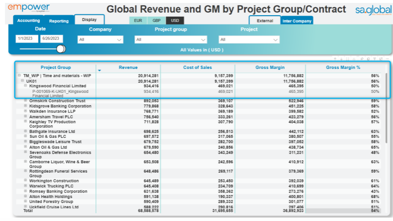Expand Kidsgrove Banking Corporation row

click(x=26, y=106)
